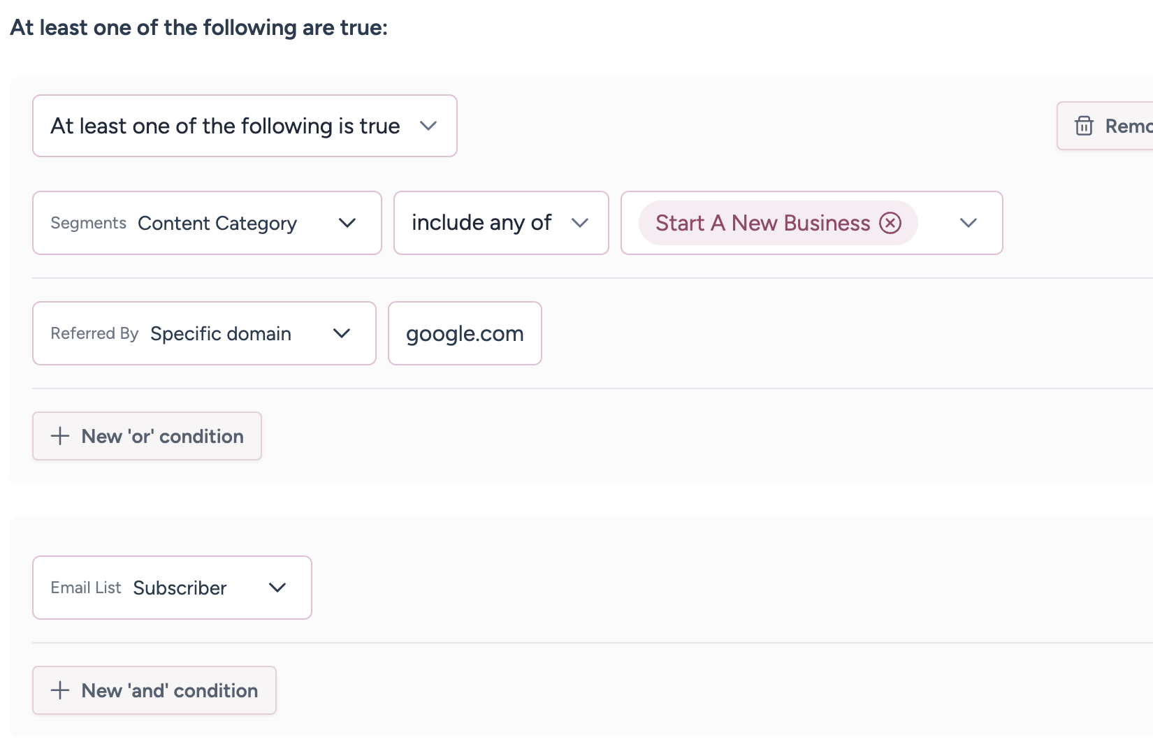This screenshot has height=742, width=1153.
Task: Click the chevron next to 'include any of'
Action: 580,223
